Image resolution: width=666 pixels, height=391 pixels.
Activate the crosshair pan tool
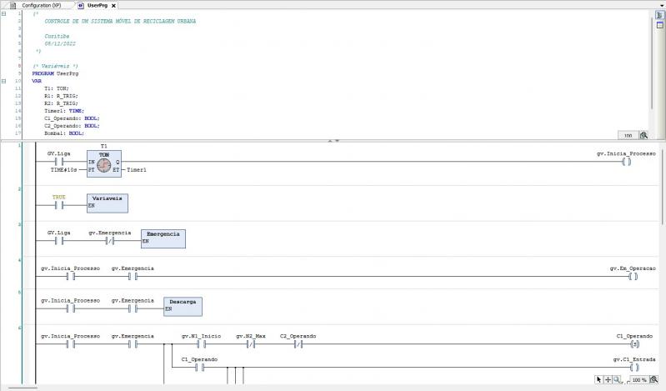[x=608, y=379]
